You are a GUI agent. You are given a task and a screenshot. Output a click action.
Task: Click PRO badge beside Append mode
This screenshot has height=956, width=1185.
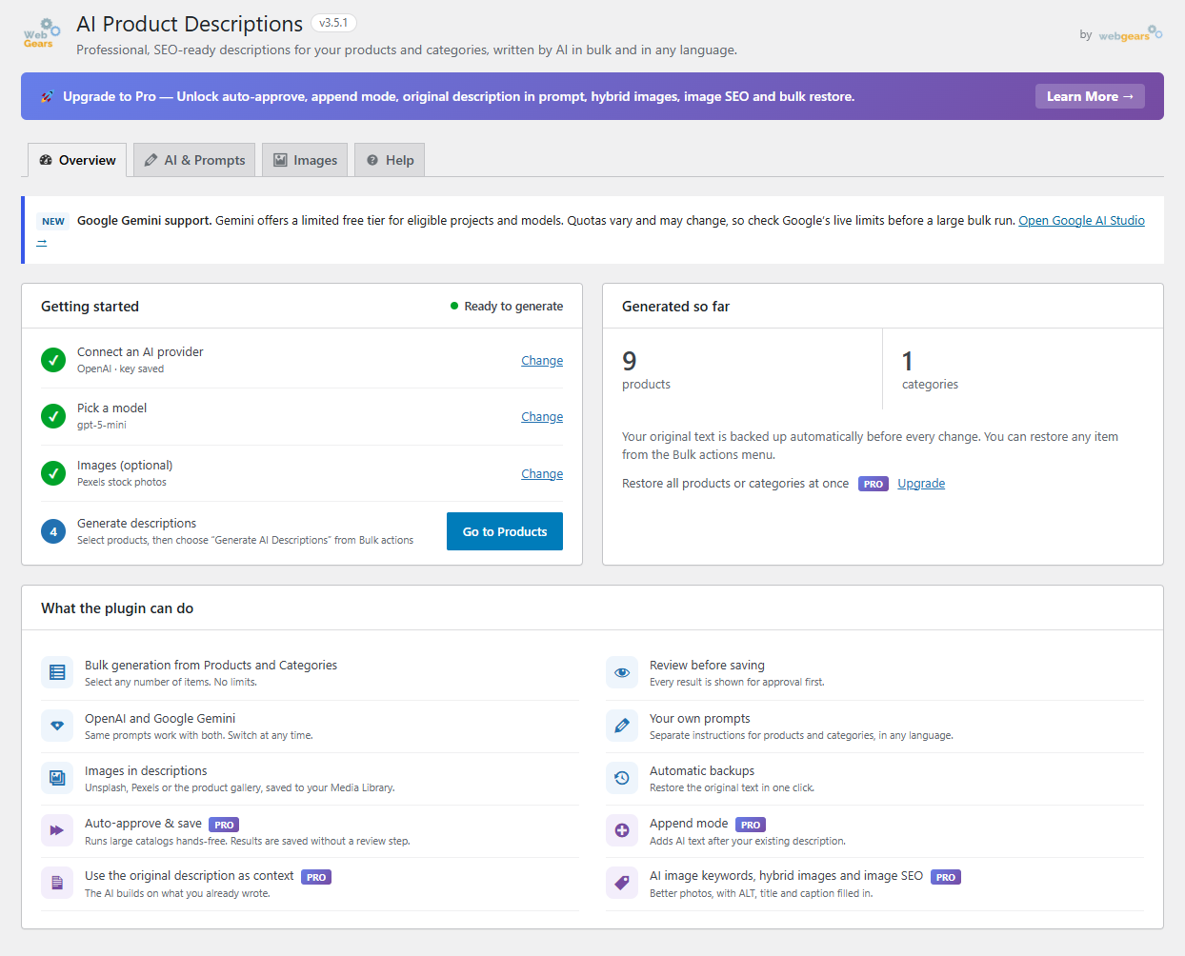(751, 825)
